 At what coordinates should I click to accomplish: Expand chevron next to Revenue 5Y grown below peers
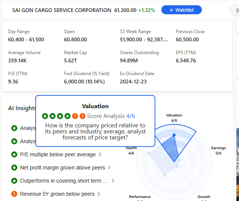[99, 194]
